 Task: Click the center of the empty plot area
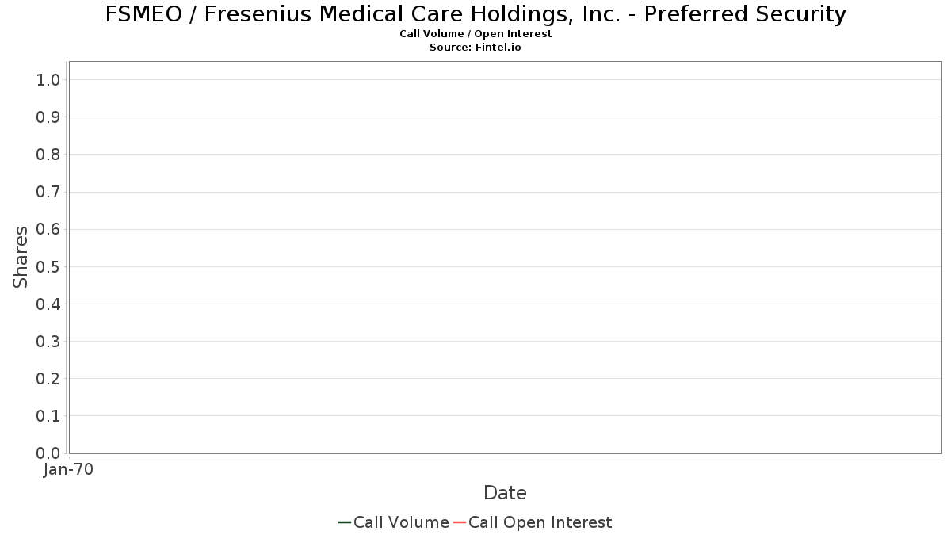click(x=505, y=257)
